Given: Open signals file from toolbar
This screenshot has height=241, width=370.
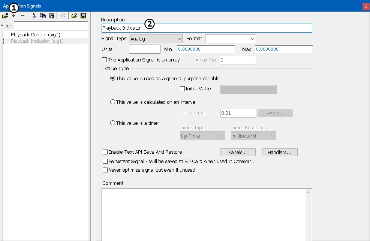Looking at the screenshot, I should click(74, 16).
